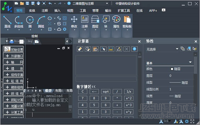Select the Line (直线) drawing tool
Viewport: 200px width, 125px height.
(7, 22)
